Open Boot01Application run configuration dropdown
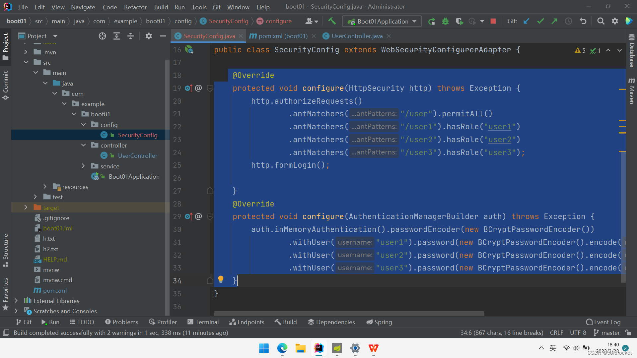637x358 pixels. (382, 21)
